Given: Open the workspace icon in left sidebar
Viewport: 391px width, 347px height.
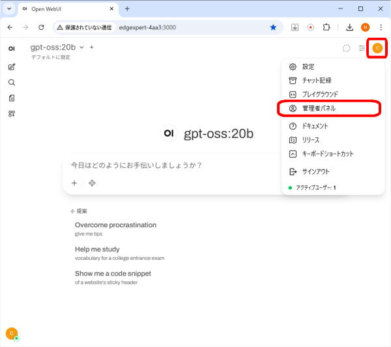Looking at the screenshot, I should [12, 114].
